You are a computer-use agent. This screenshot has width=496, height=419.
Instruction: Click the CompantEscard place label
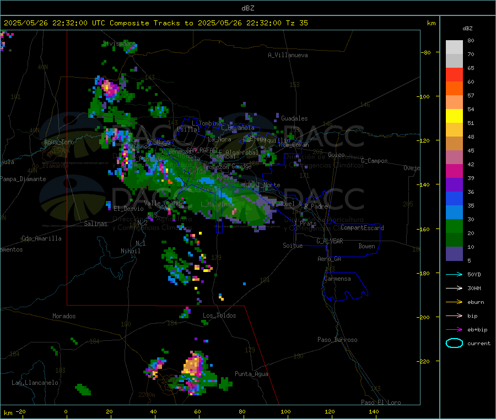(362, 228)
